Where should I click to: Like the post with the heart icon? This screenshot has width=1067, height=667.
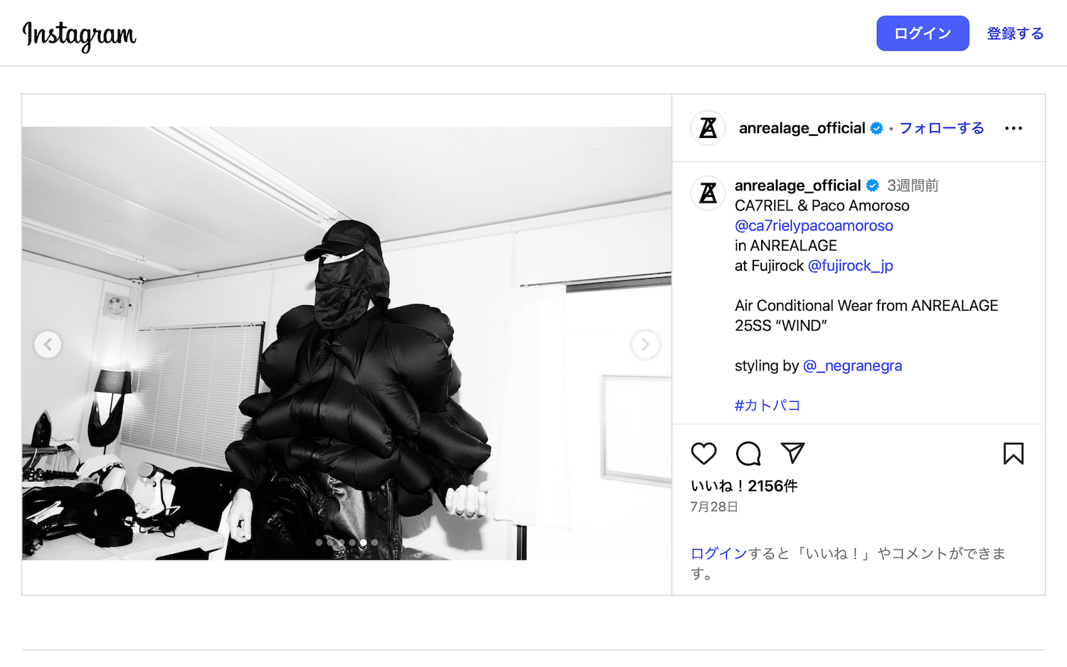pos(704,454)
